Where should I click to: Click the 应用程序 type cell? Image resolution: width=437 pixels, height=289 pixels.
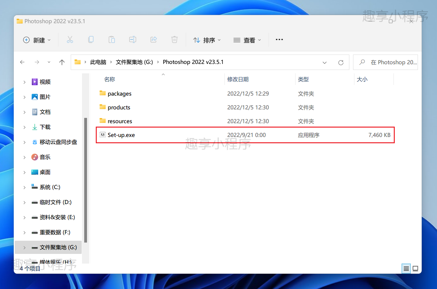point(309,135)
